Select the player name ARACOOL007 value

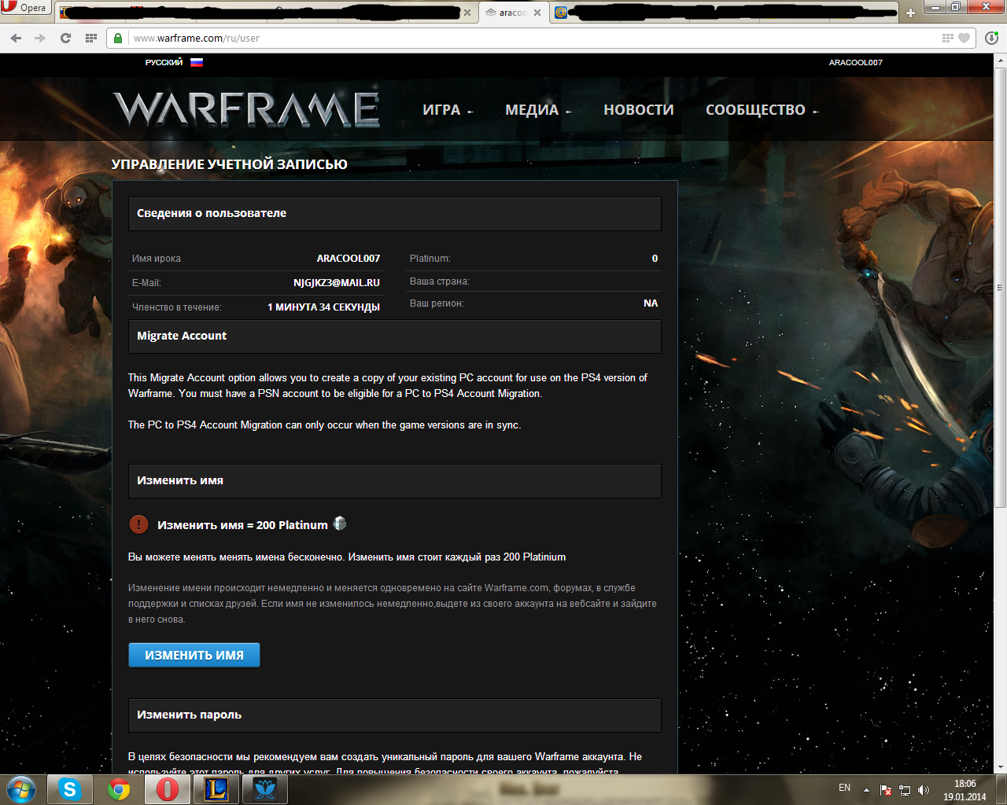pyautogui.click(x=348, y=258)
